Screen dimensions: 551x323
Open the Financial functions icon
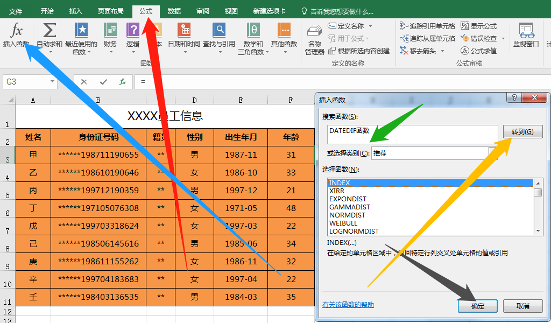coord(110,30)
